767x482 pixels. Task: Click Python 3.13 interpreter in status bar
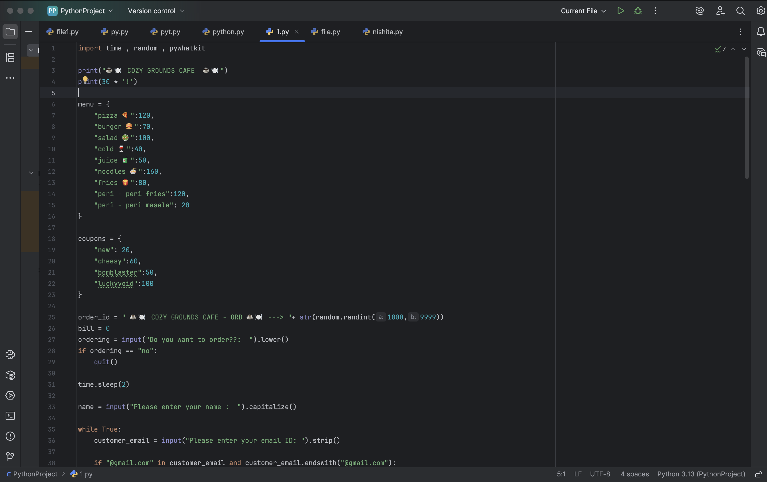click(x=701, y=474)
